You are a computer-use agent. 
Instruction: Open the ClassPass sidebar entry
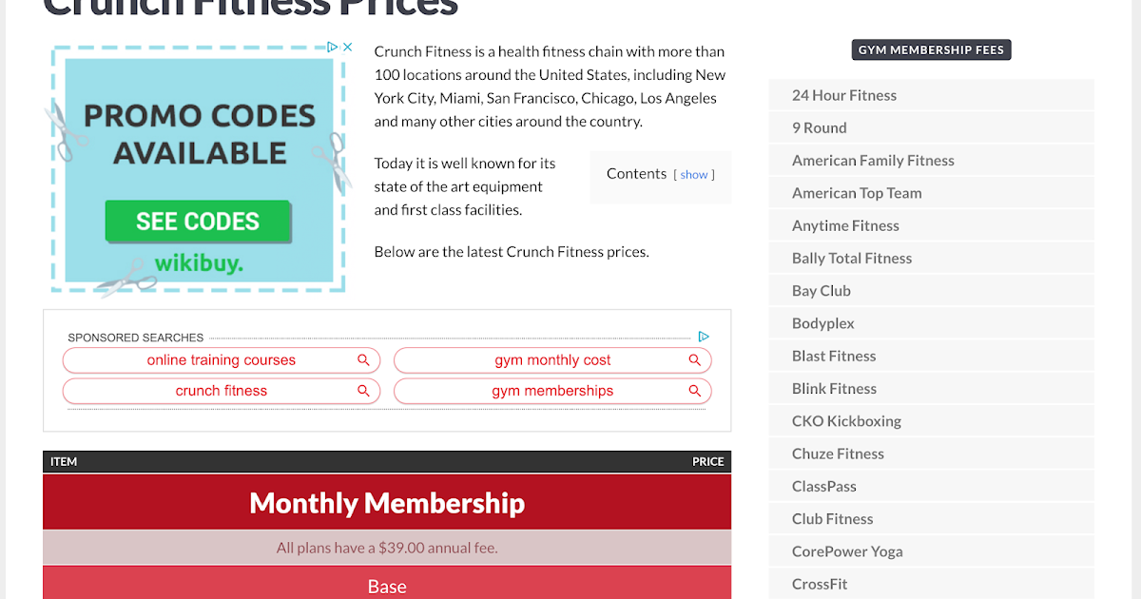pyautogui.click(x=823, y=486)
